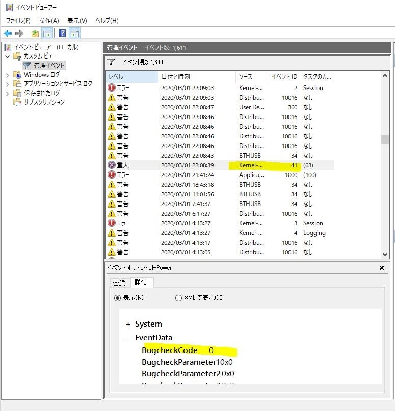Switch to the 全般 tab
Image resolution: width=395 pixels, height=411 pixels.
tap(119, 283)
